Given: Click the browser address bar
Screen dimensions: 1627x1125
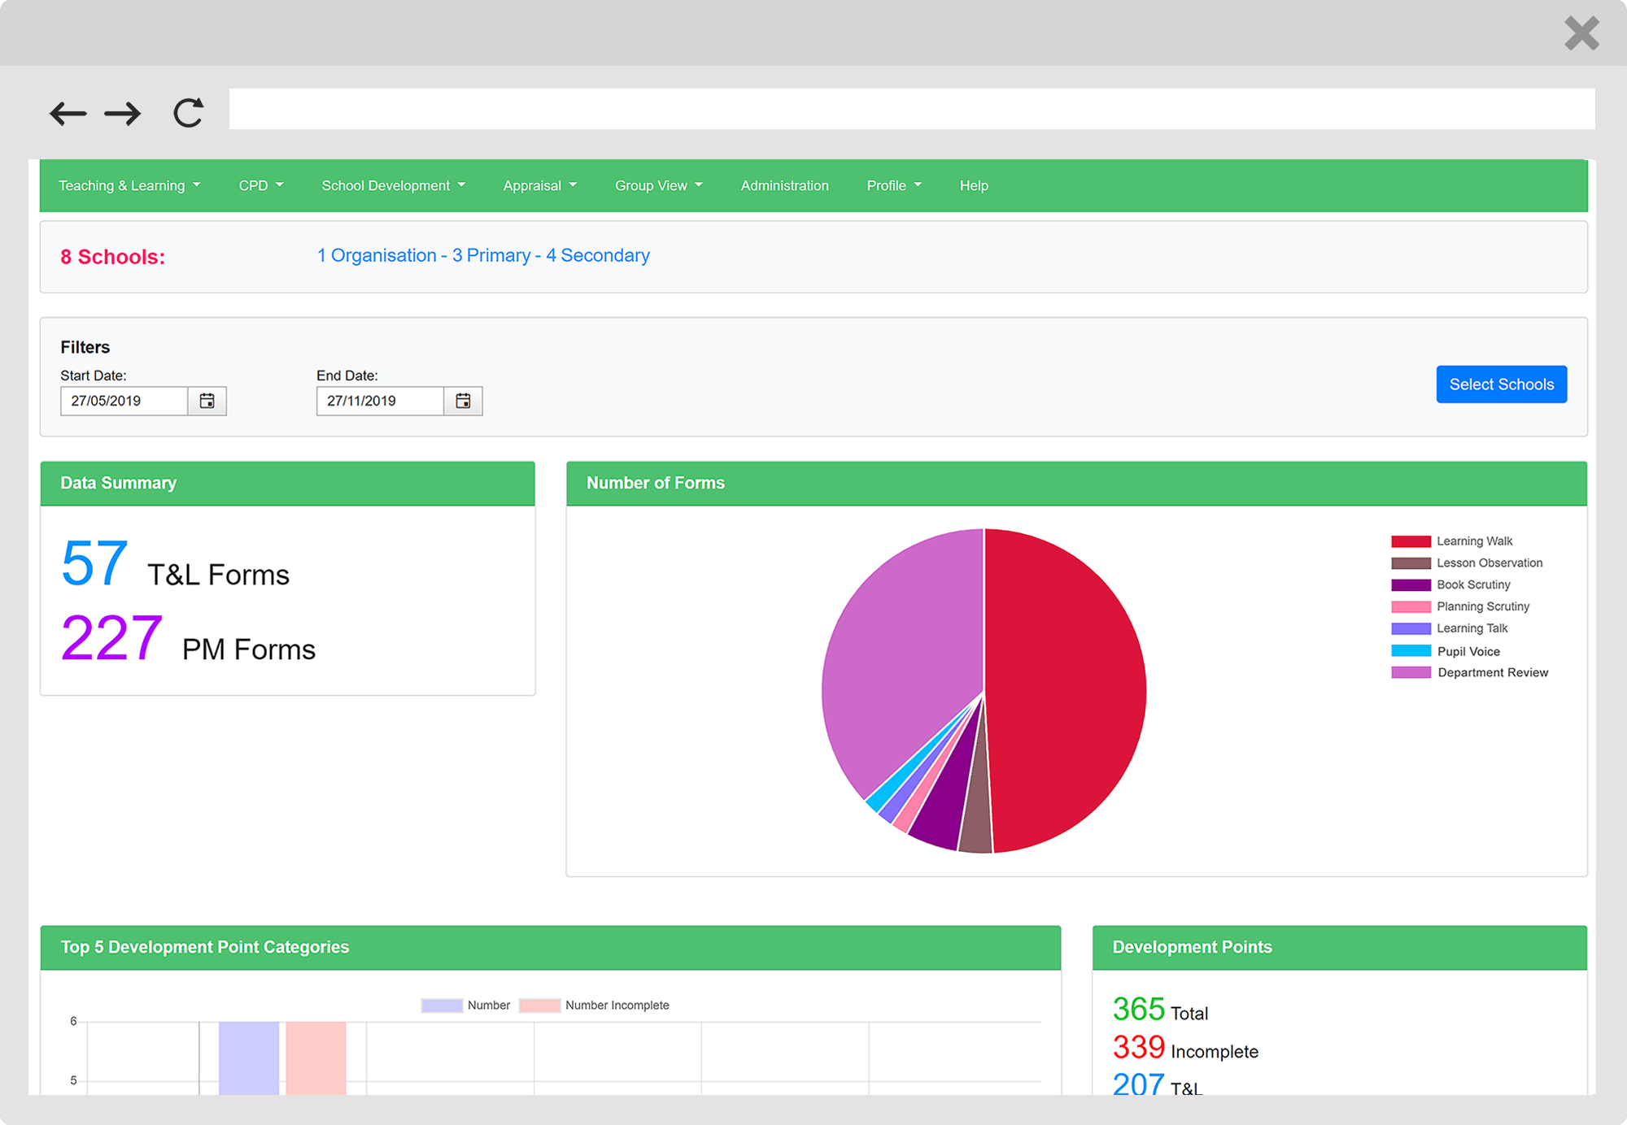Looking at the screenshot, I should 911,109.
